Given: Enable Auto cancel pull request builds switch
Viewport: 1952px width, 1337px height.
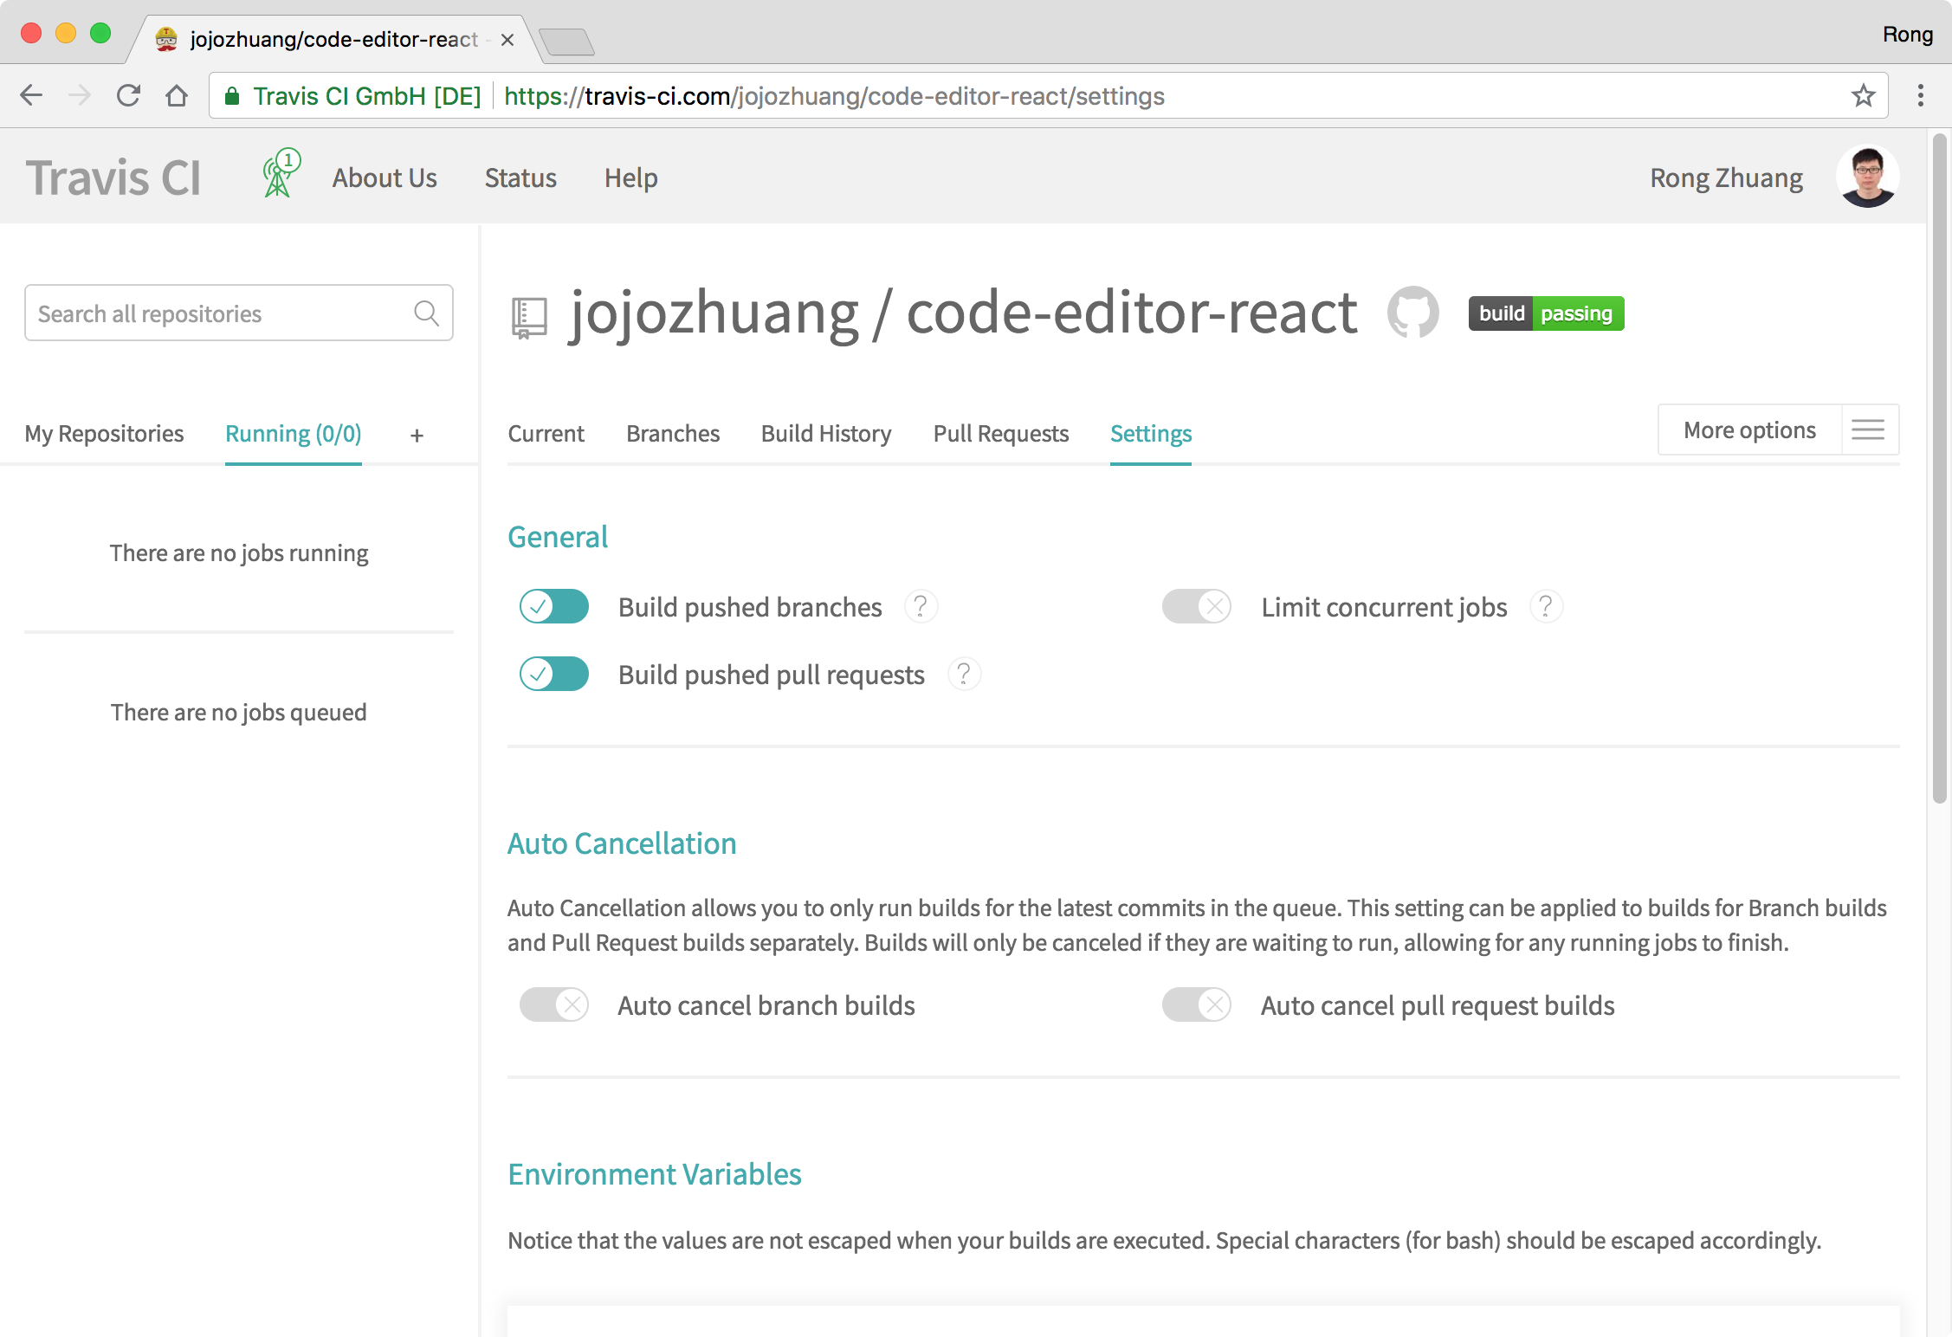Looking at the screenshot, I should tap(1197, 1004).
